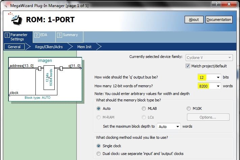Click the 'clock' port label in diagram
The width and height of the screenshot is (240, 160).
[x=14, y=93]
